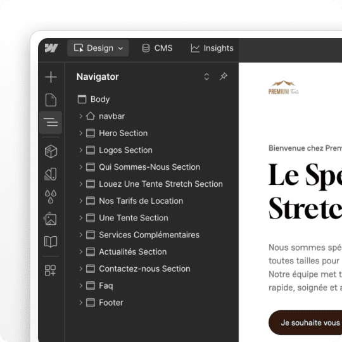Expand Contactez-nous Section chevron
342x342 pixels.
[x=80, y=269]
